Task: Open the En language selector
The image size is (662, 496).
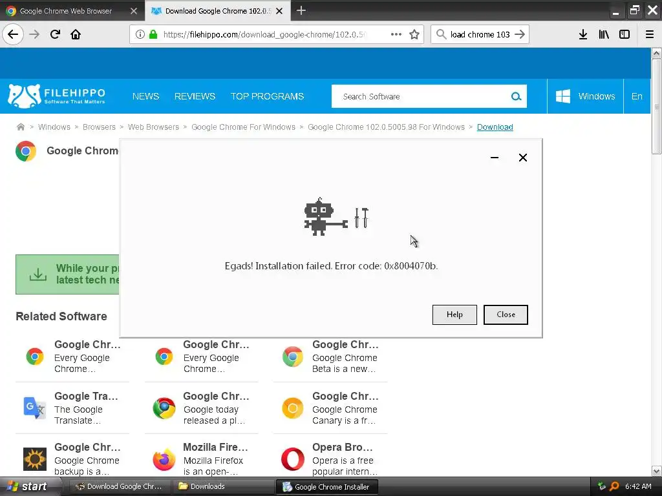Action: click(637, 96)
